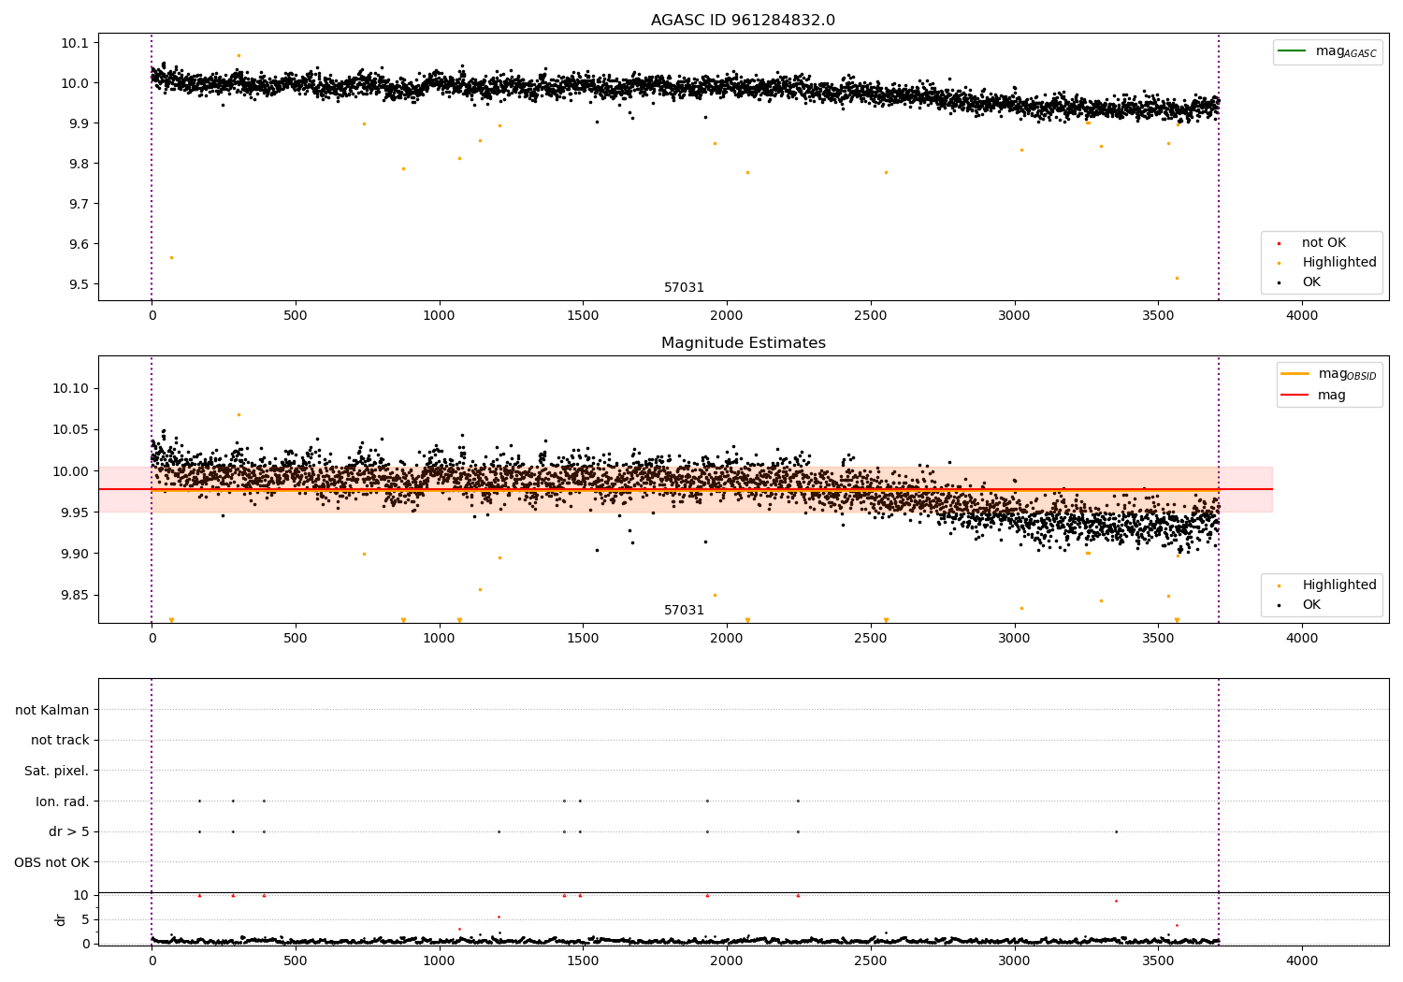Click the 'not track' row label
1403x982 pixels.
click(60, 741)
